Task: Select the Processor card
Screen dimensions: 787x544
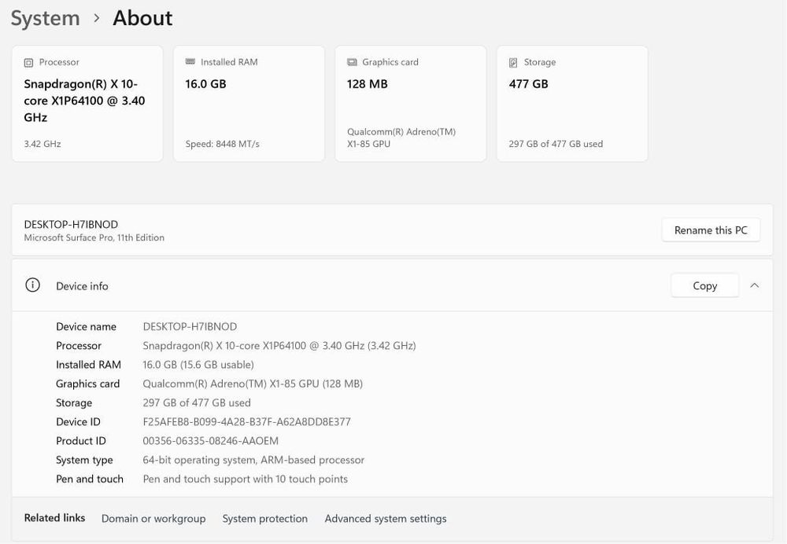Action: pos(87,104)
